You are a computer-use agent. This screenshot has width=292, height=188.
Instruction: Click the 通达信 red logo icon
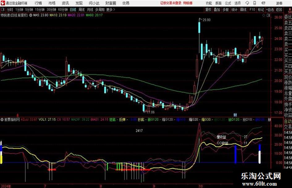pos(3,3)
